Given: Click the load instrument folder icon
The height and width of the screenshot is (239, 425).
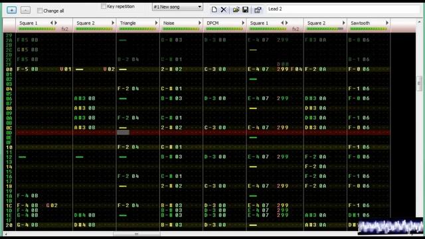Looking at the screenshot, I should 236,10.
